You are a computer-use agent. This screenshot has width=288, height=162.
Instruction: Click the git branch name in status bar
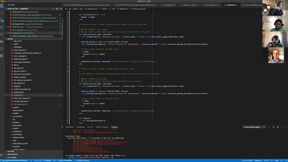pyautogui.click(x=15, y=160)
